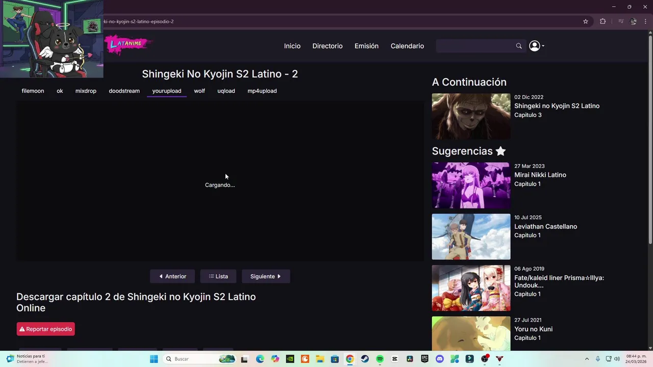Open the Directorio page
The image size is (653, 367).
coord(328,46)
